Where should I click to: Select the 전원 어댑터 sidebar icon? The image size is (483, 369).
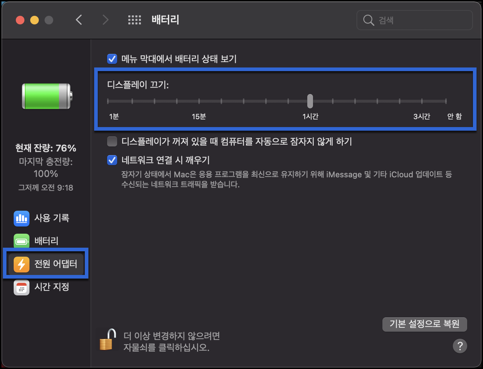pos(22,264)
